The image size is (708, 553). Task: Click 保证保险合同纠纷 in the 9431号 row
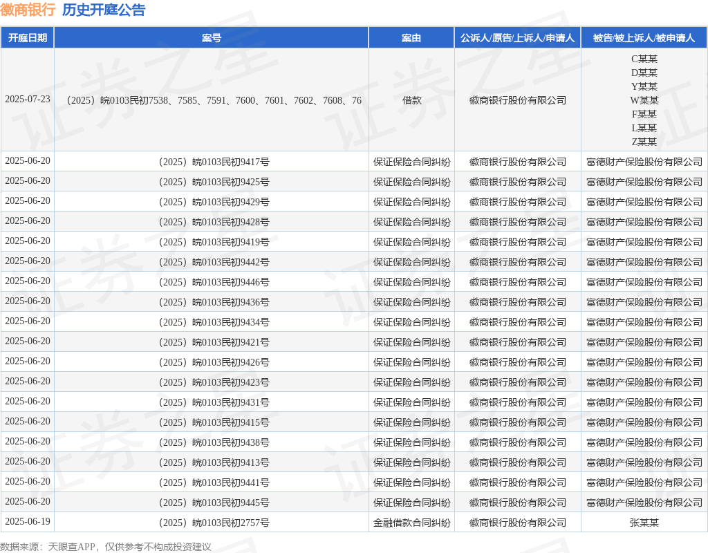[412, 402]
